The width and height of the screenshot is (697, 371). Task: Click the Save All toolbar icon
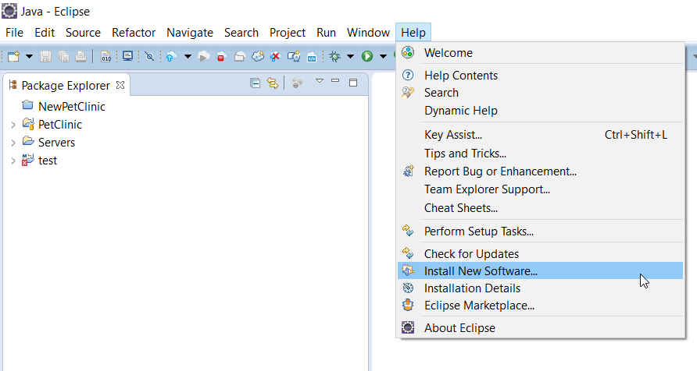tap(63, 56)
